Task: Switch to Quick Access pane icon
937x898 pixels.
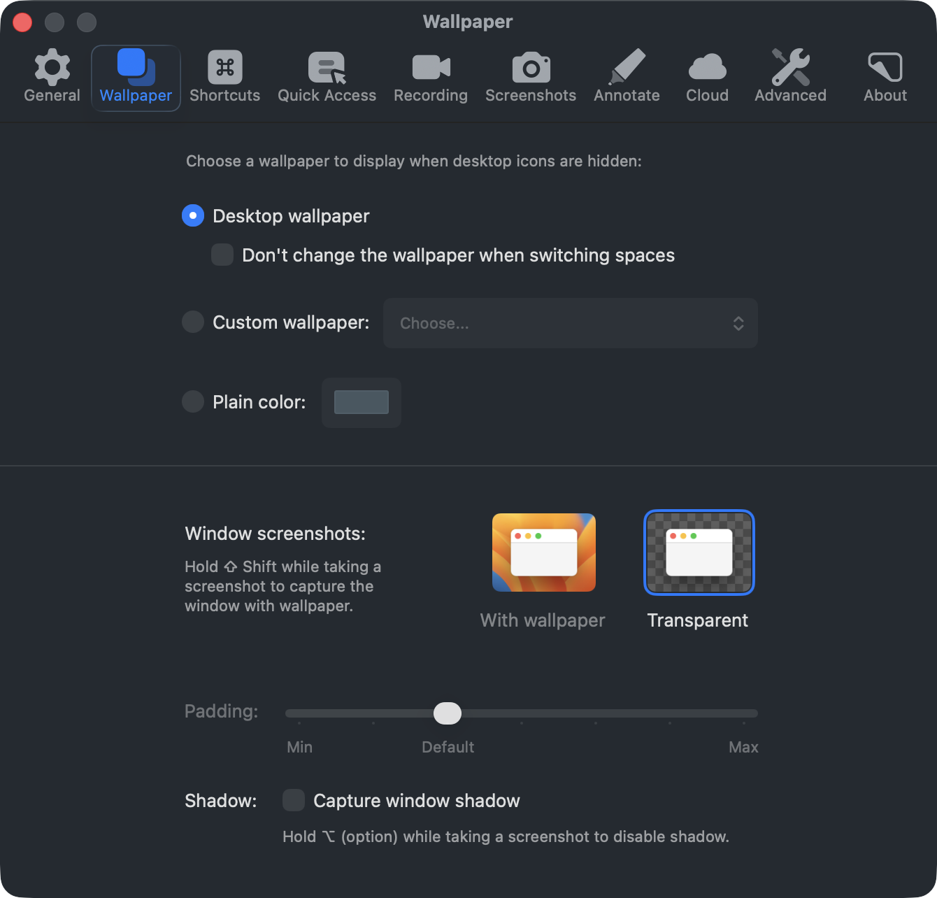Action: point(327,68)
